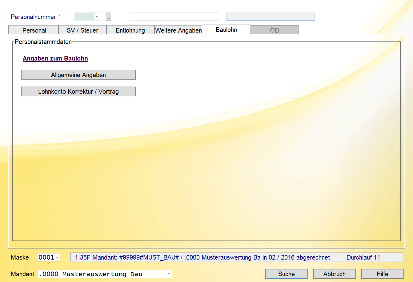Start the Suche button

287,274
